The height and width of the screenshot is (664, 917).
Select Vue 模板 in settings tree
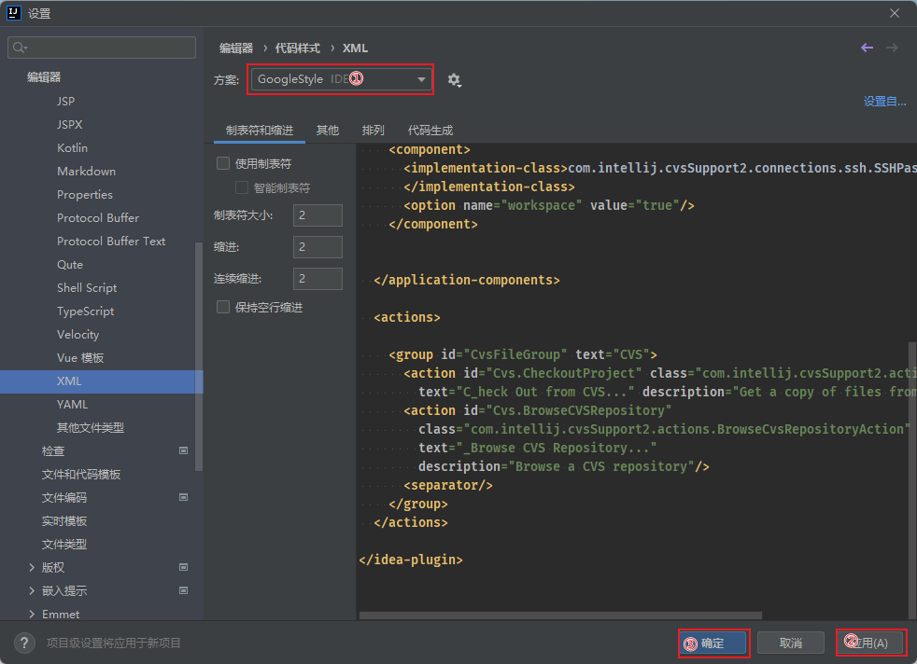click(x=80, y=358)
